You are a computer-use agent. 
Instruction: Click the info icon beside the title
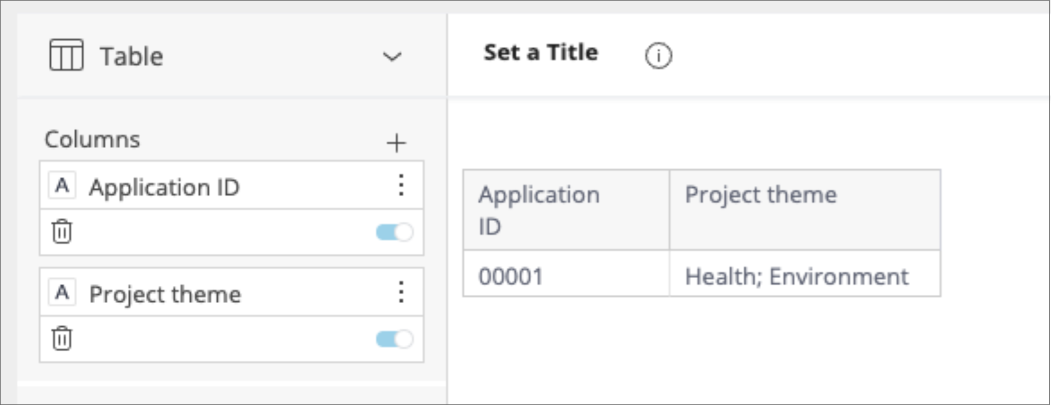[658, 56]
